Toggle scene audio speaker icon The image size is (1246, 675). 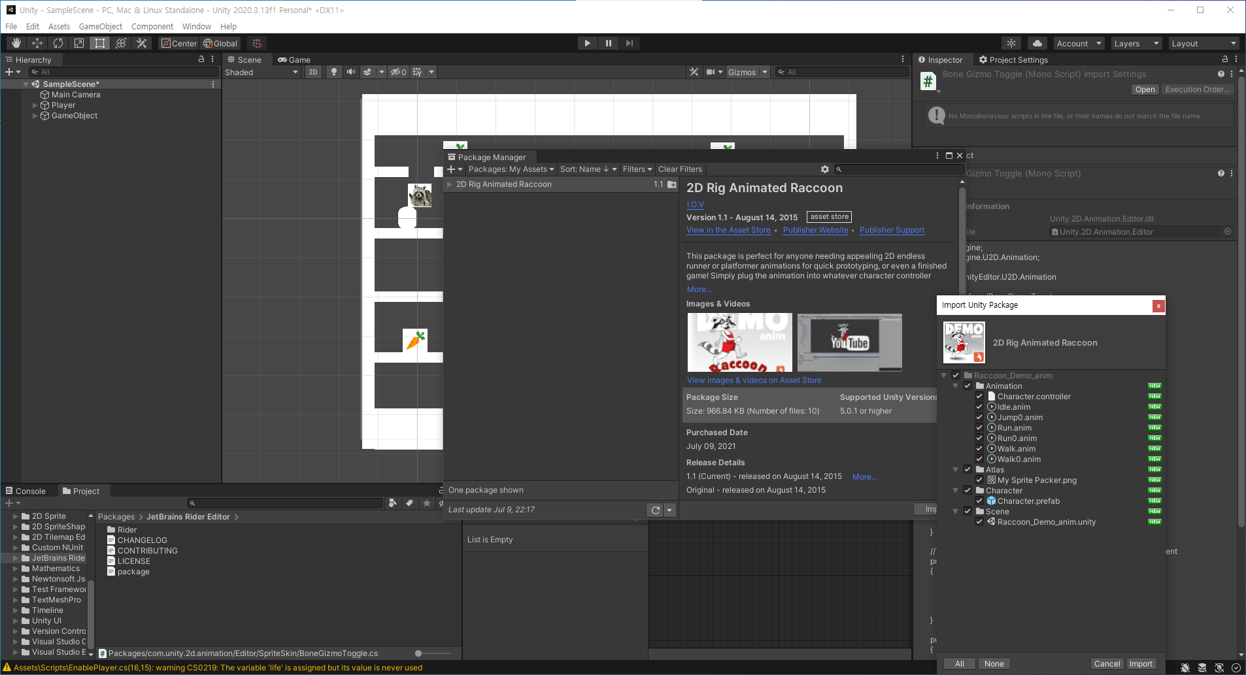[x=351, y=72]
